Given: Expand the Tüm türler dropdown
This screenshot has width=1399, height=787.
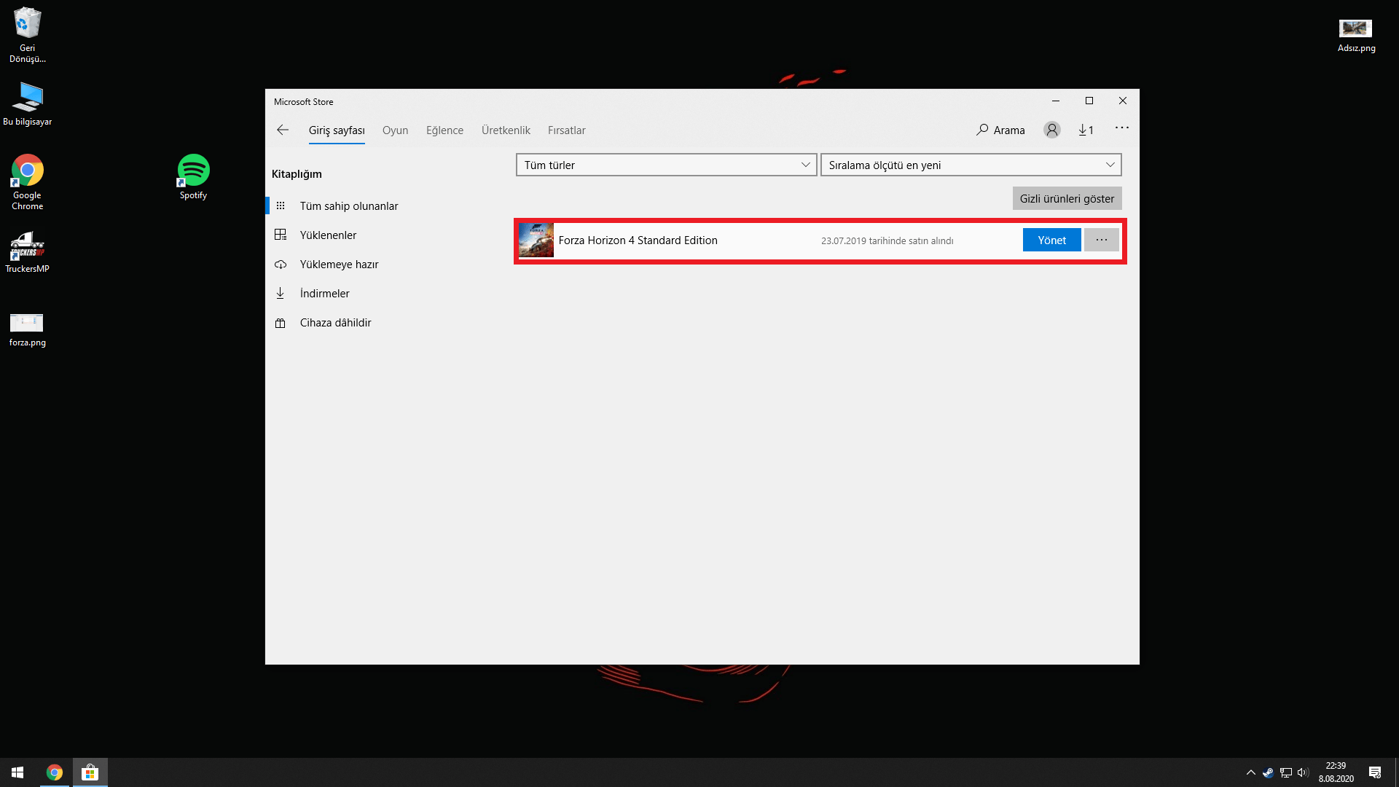Looking at the screenshot, I should click(x=666, y=165).
